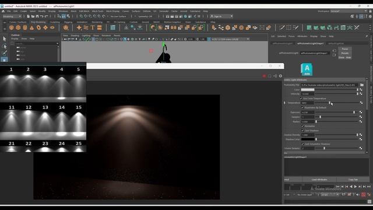The image size is (373, 210).
Task: Click the light Color swatch
Action: 308,90
